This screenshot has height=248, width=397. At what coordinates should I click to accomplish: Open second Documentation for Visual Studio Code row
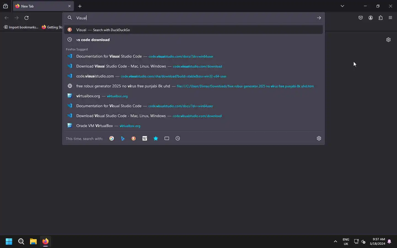coord(194,106)
